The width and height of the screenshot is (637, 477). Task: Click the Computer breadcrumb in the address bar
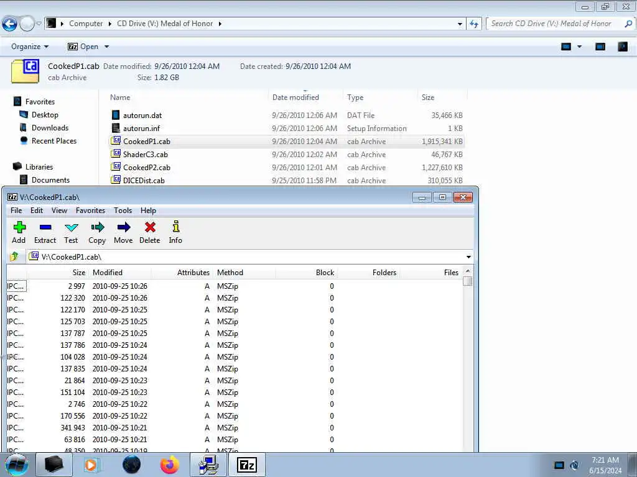click(86, 24)
